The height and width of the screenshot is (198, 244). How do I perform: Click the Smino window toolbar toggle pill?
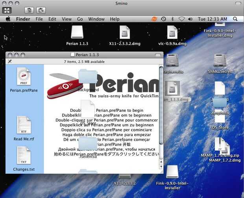(238, 4)
